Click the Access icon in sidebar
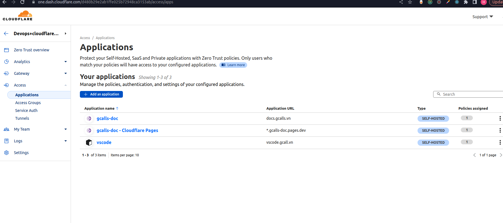 [x=6, y=85]
